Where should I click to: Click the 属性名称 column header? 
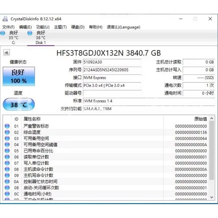(32, 119)
